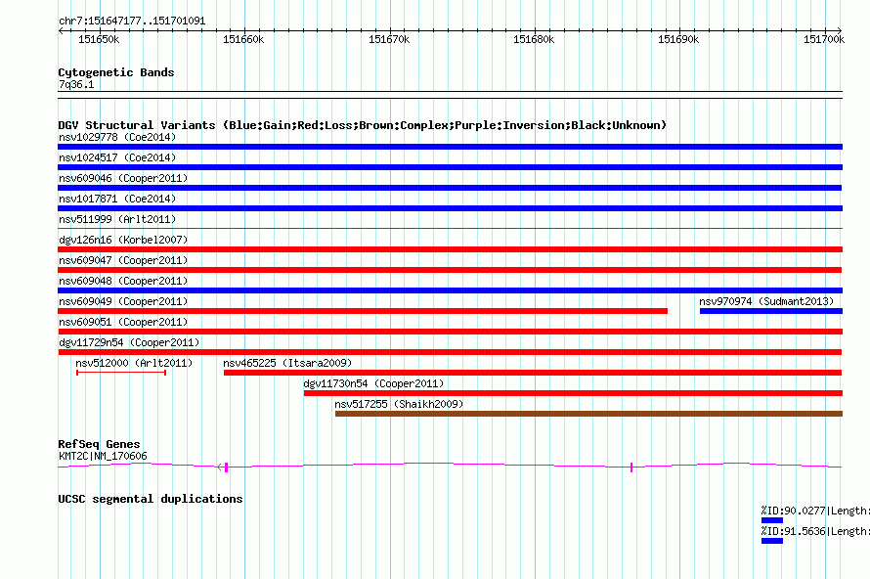Viewport: 870px width, 579px height.
Task: Select the KMT2C|NM_170606 gene label
Action: point(103,457)
